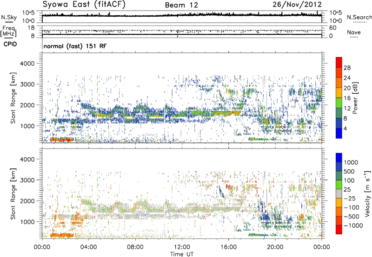Click the "Velocity [m s⁻¹]" colorbar title
The width and height of the screenshot is (372, 257).
coord(367,193)
